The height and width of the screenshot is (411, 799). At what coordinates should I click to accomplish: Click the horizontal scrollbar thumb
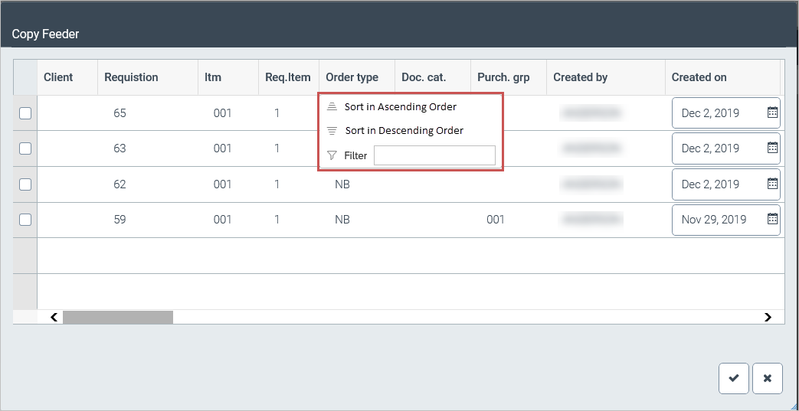click(x=118, y=317)
